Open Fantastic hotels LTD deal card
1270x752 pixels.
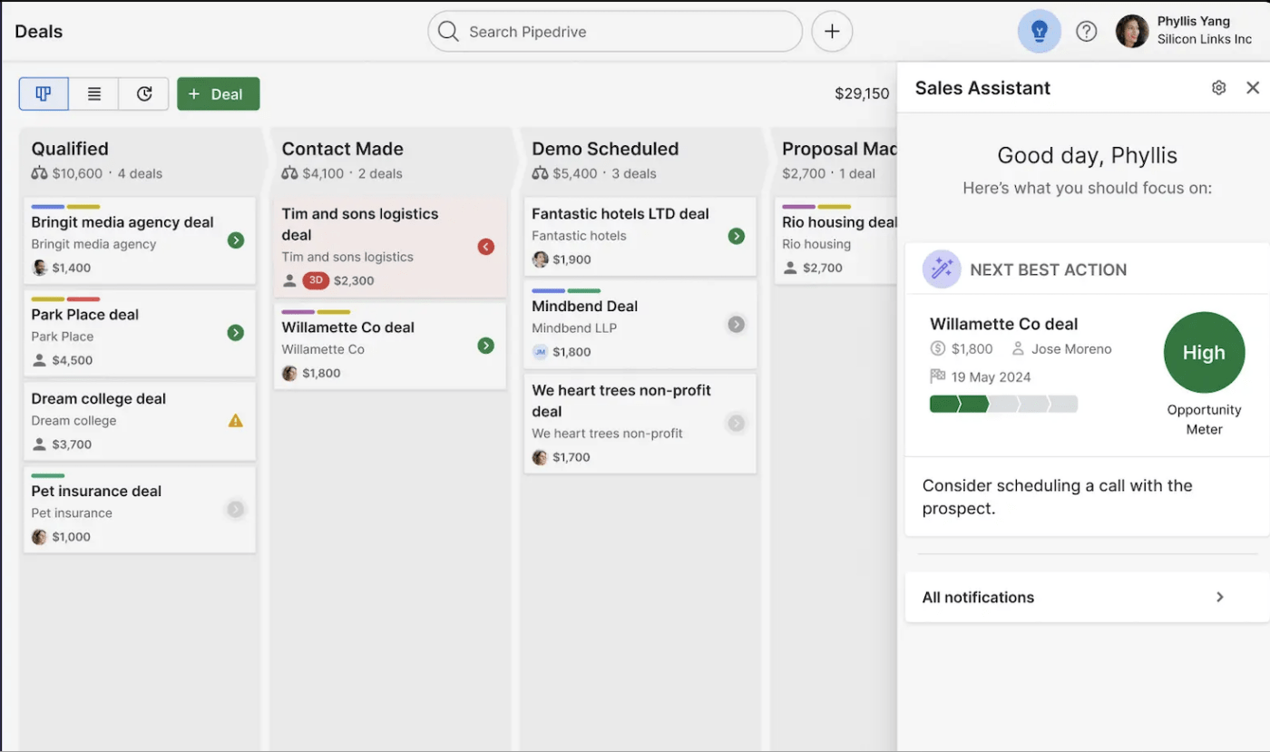[x=640, y=237]
